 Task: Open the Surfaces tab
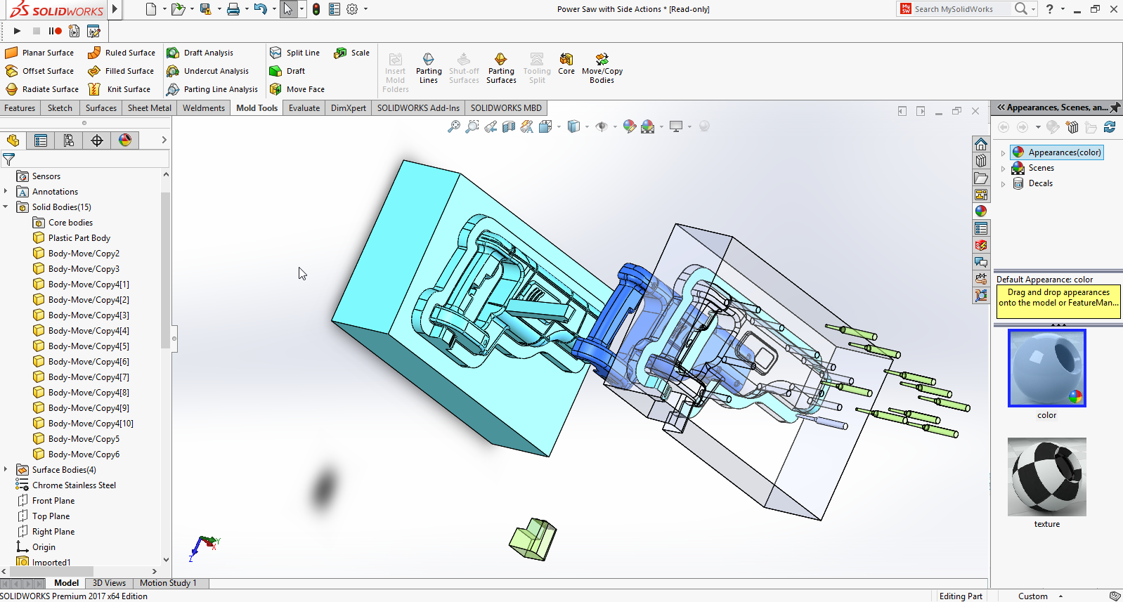[101, 108]
